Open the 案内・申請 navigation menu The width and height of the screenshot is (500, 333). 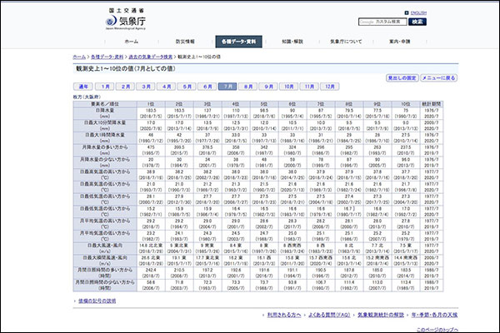click(x=399, y=41)
